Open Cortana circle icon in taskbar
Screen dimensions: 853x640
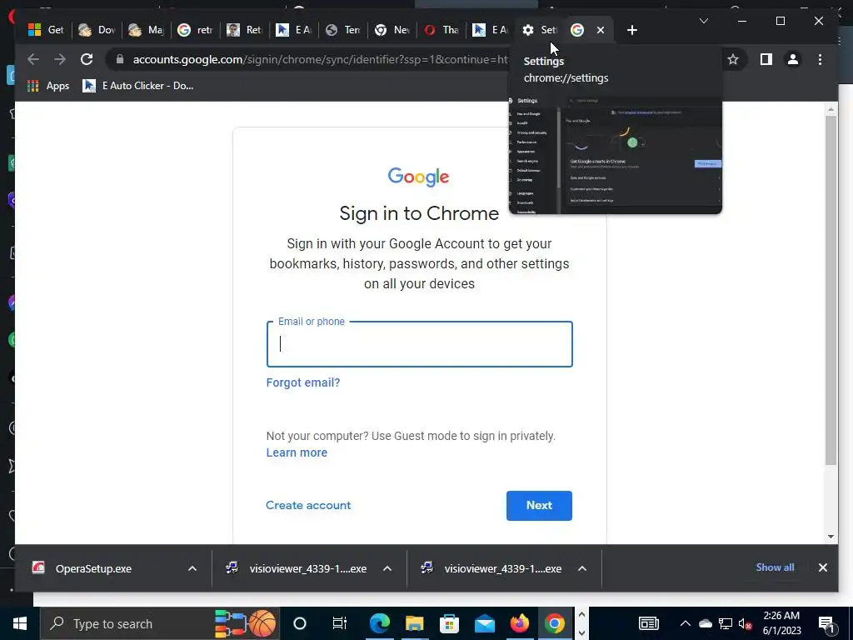click(300, 623)
